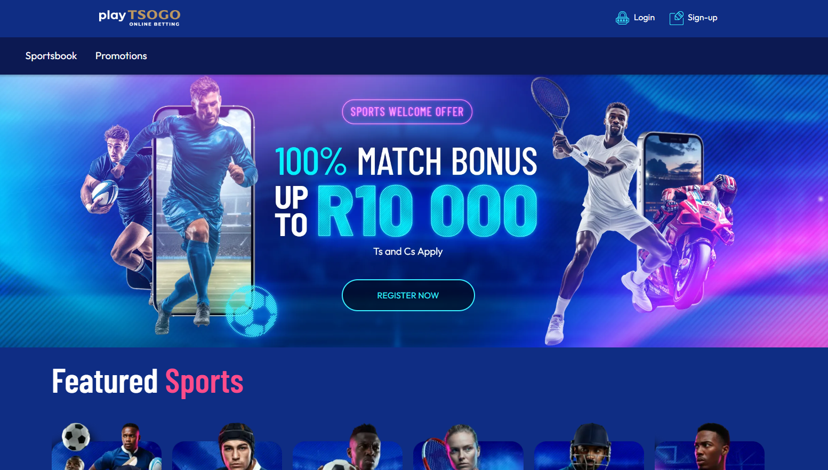Open the Sign-up link
The image size is (828, 470).
click(x=702, y=18)
